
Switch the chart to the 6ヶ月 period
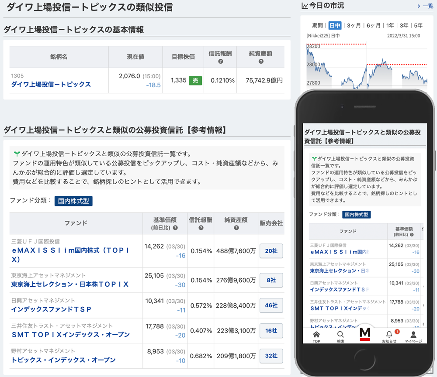pyautogui.click(x=374, y=26)
